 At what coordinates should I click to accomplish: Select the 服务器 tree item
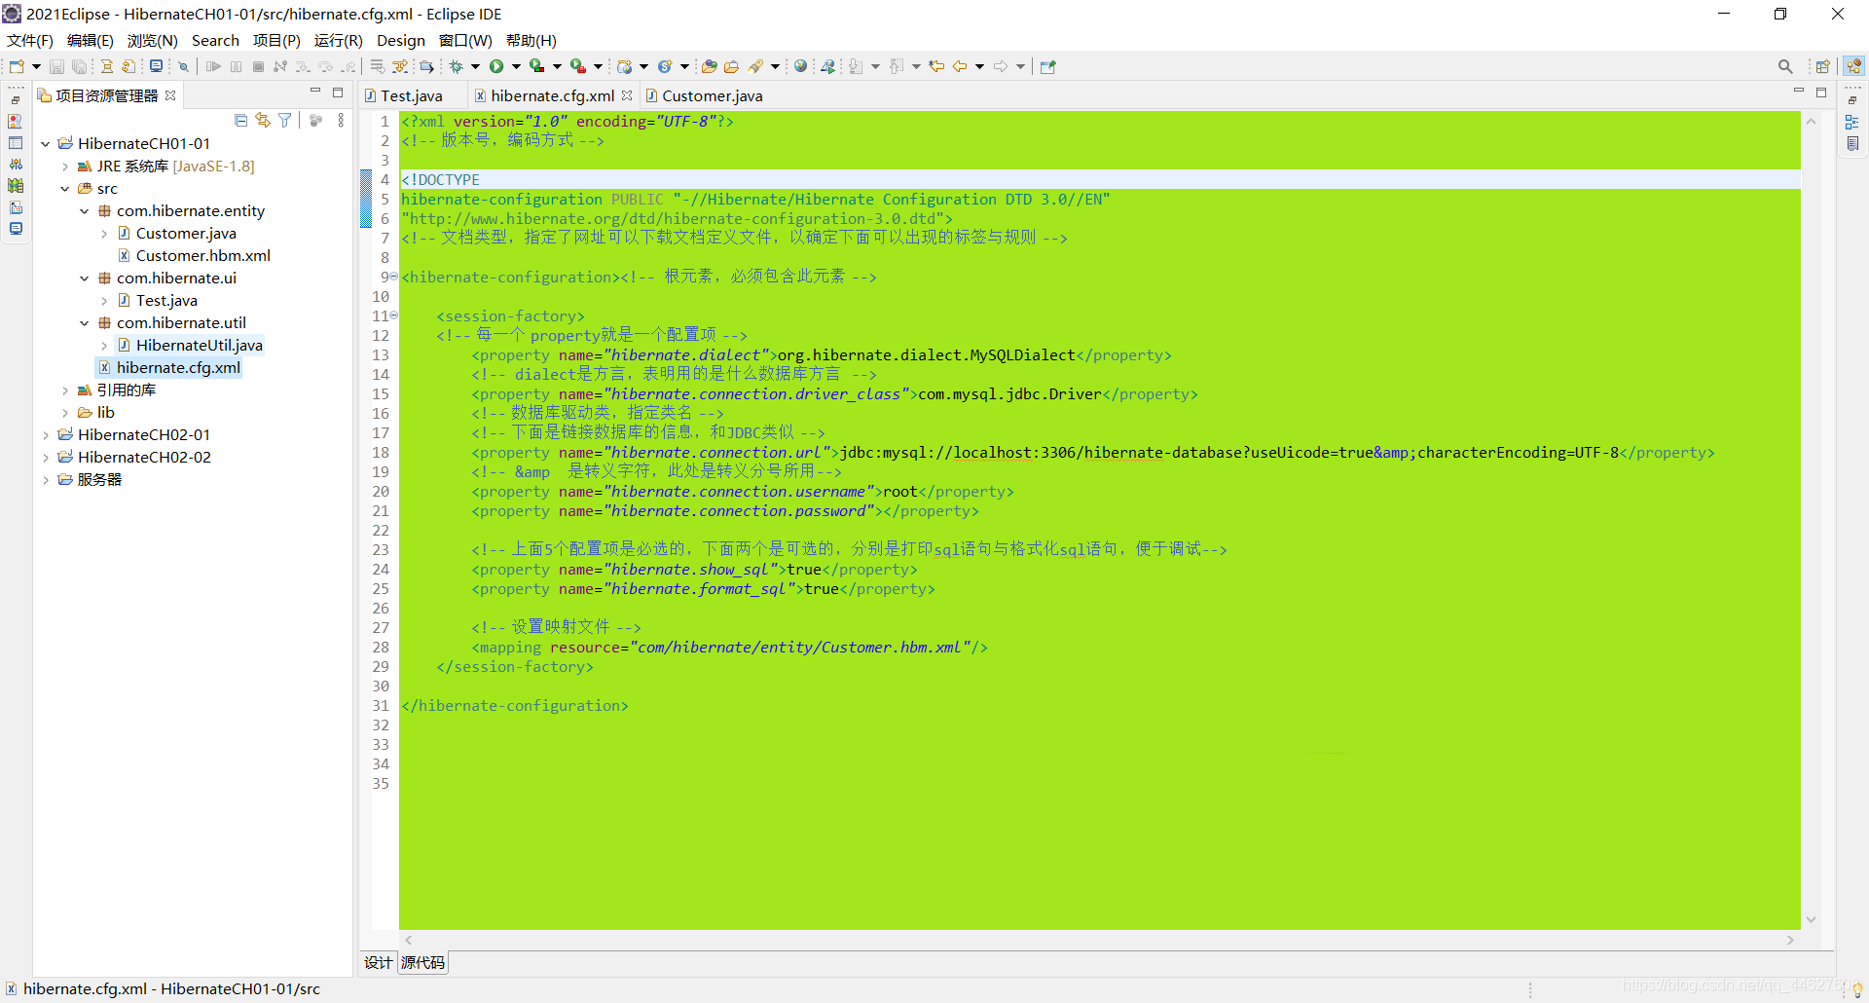(x=99, y=479)
